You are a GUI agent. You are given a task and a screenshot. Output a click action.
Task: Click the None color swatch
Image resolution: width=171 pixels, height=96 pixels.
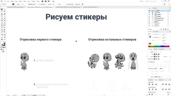point(149,43)
